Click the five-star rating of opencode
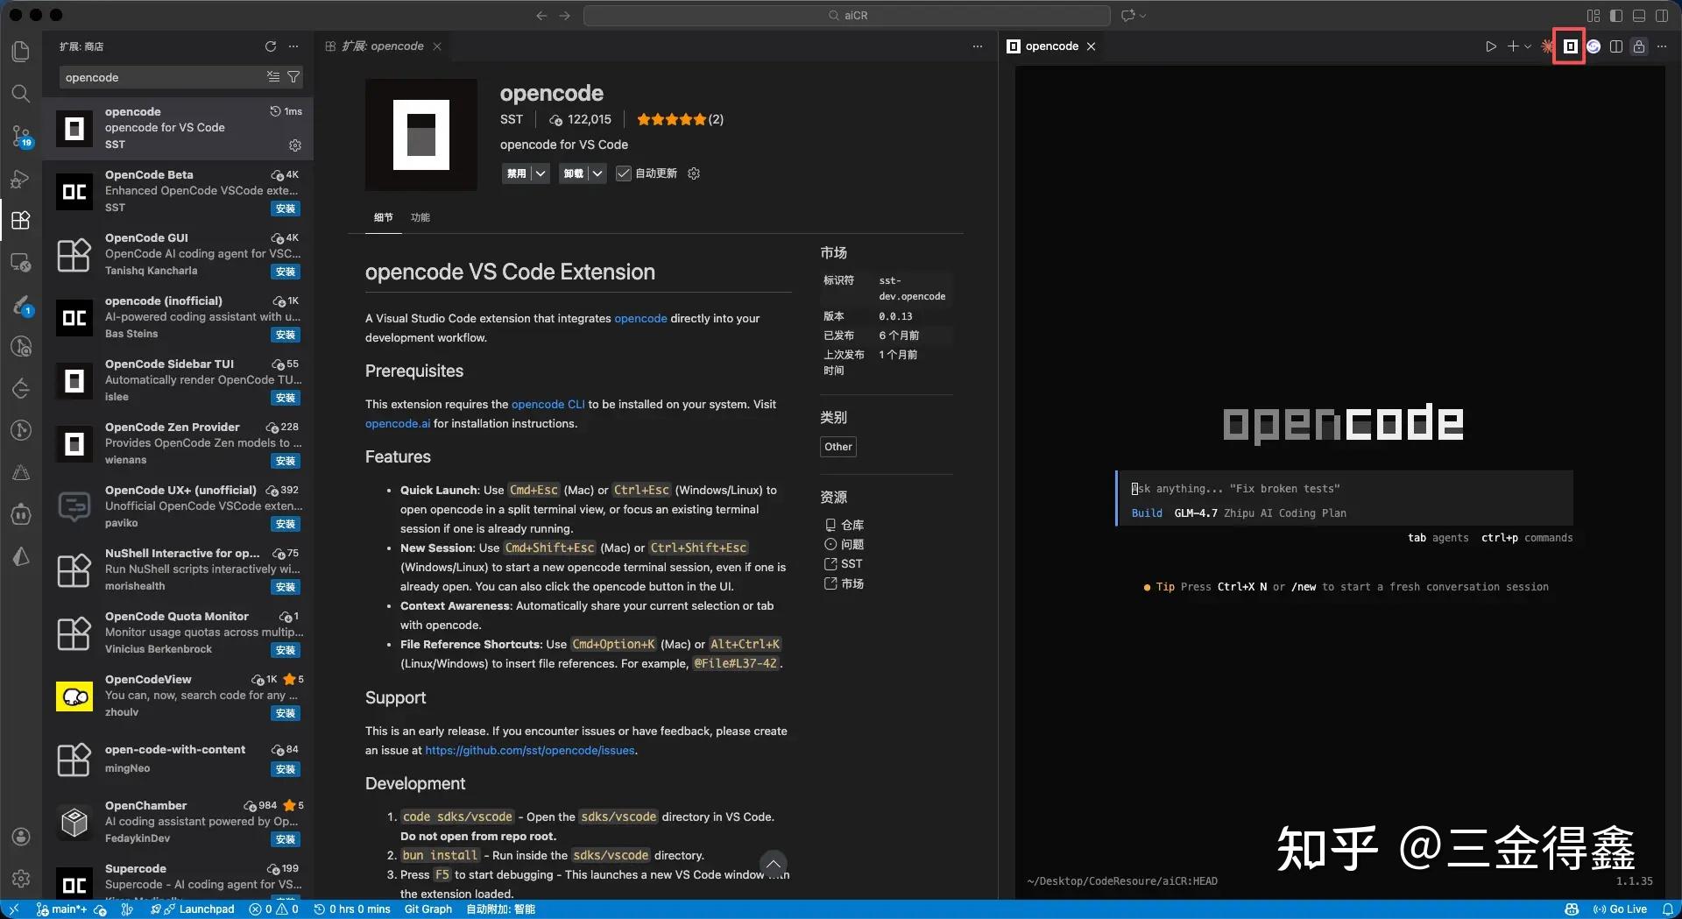 pyautogui.click(x=671, y=120)
